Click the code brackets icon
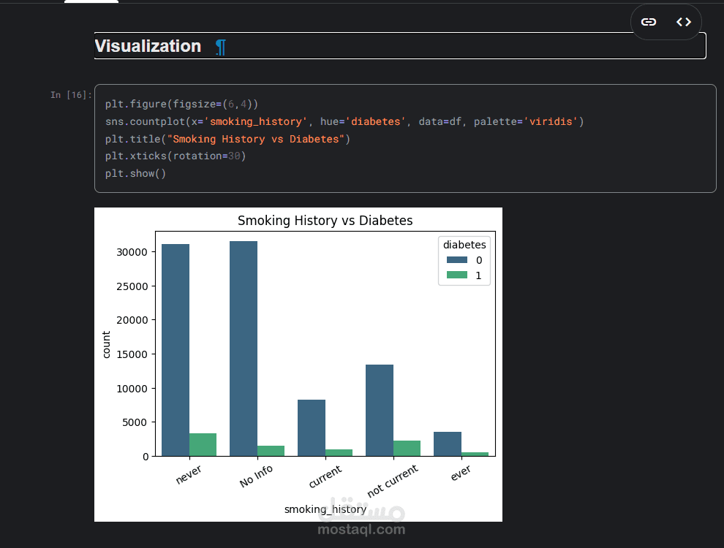This screenshot has height=548, width=724. [x=684, y=22]
